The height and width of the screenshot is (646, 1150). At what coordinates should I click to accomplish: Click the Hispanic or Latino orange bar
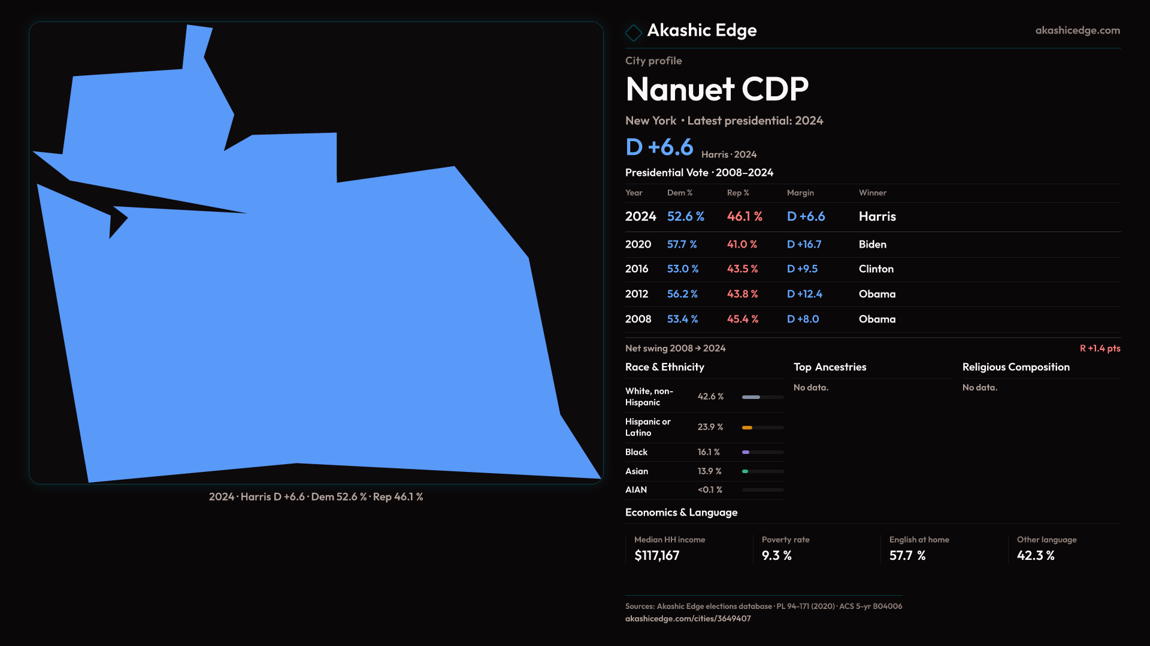[747, 428]
